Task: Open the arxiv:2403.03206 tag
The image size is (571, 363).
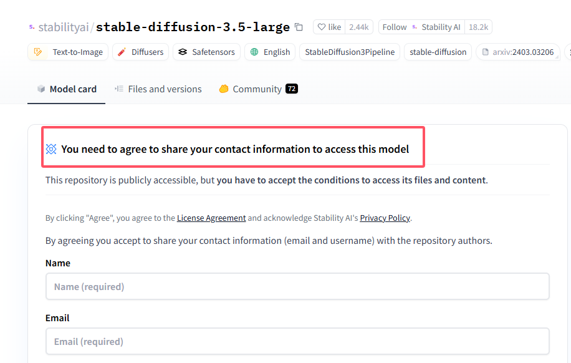Action: [518, 52]
